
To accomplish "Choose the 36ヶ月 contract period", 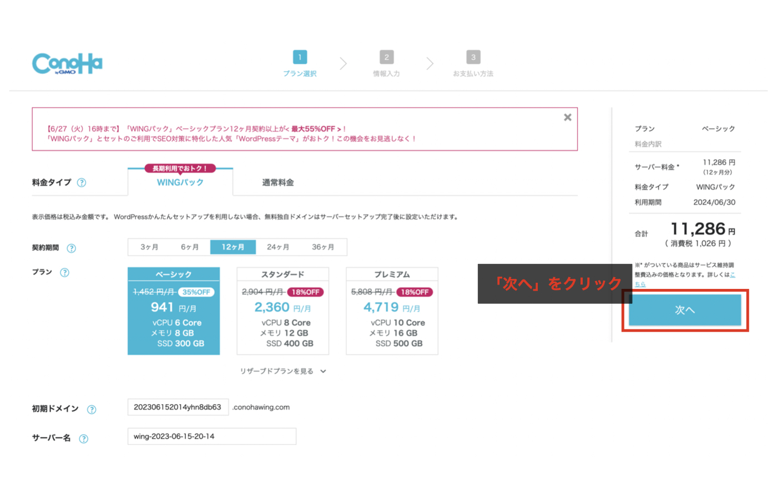I will (323, 247).
